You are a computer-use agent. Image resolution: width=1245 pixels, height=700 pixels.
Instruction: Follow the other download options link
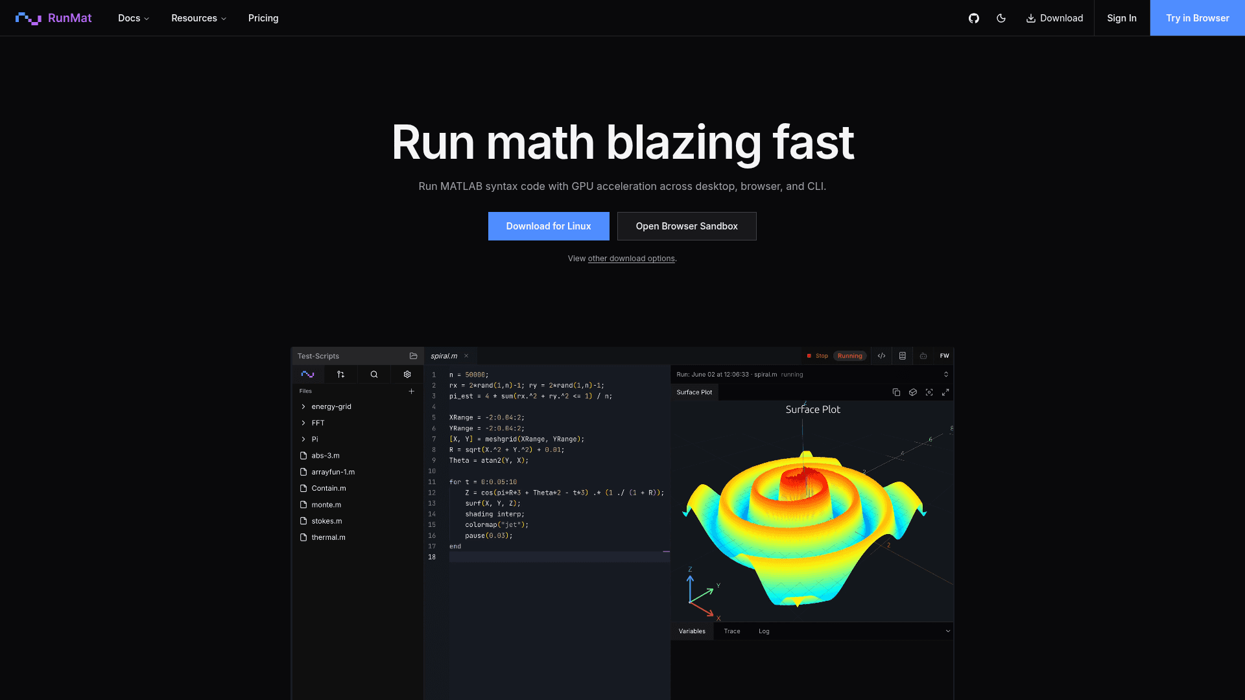[631, 259]
